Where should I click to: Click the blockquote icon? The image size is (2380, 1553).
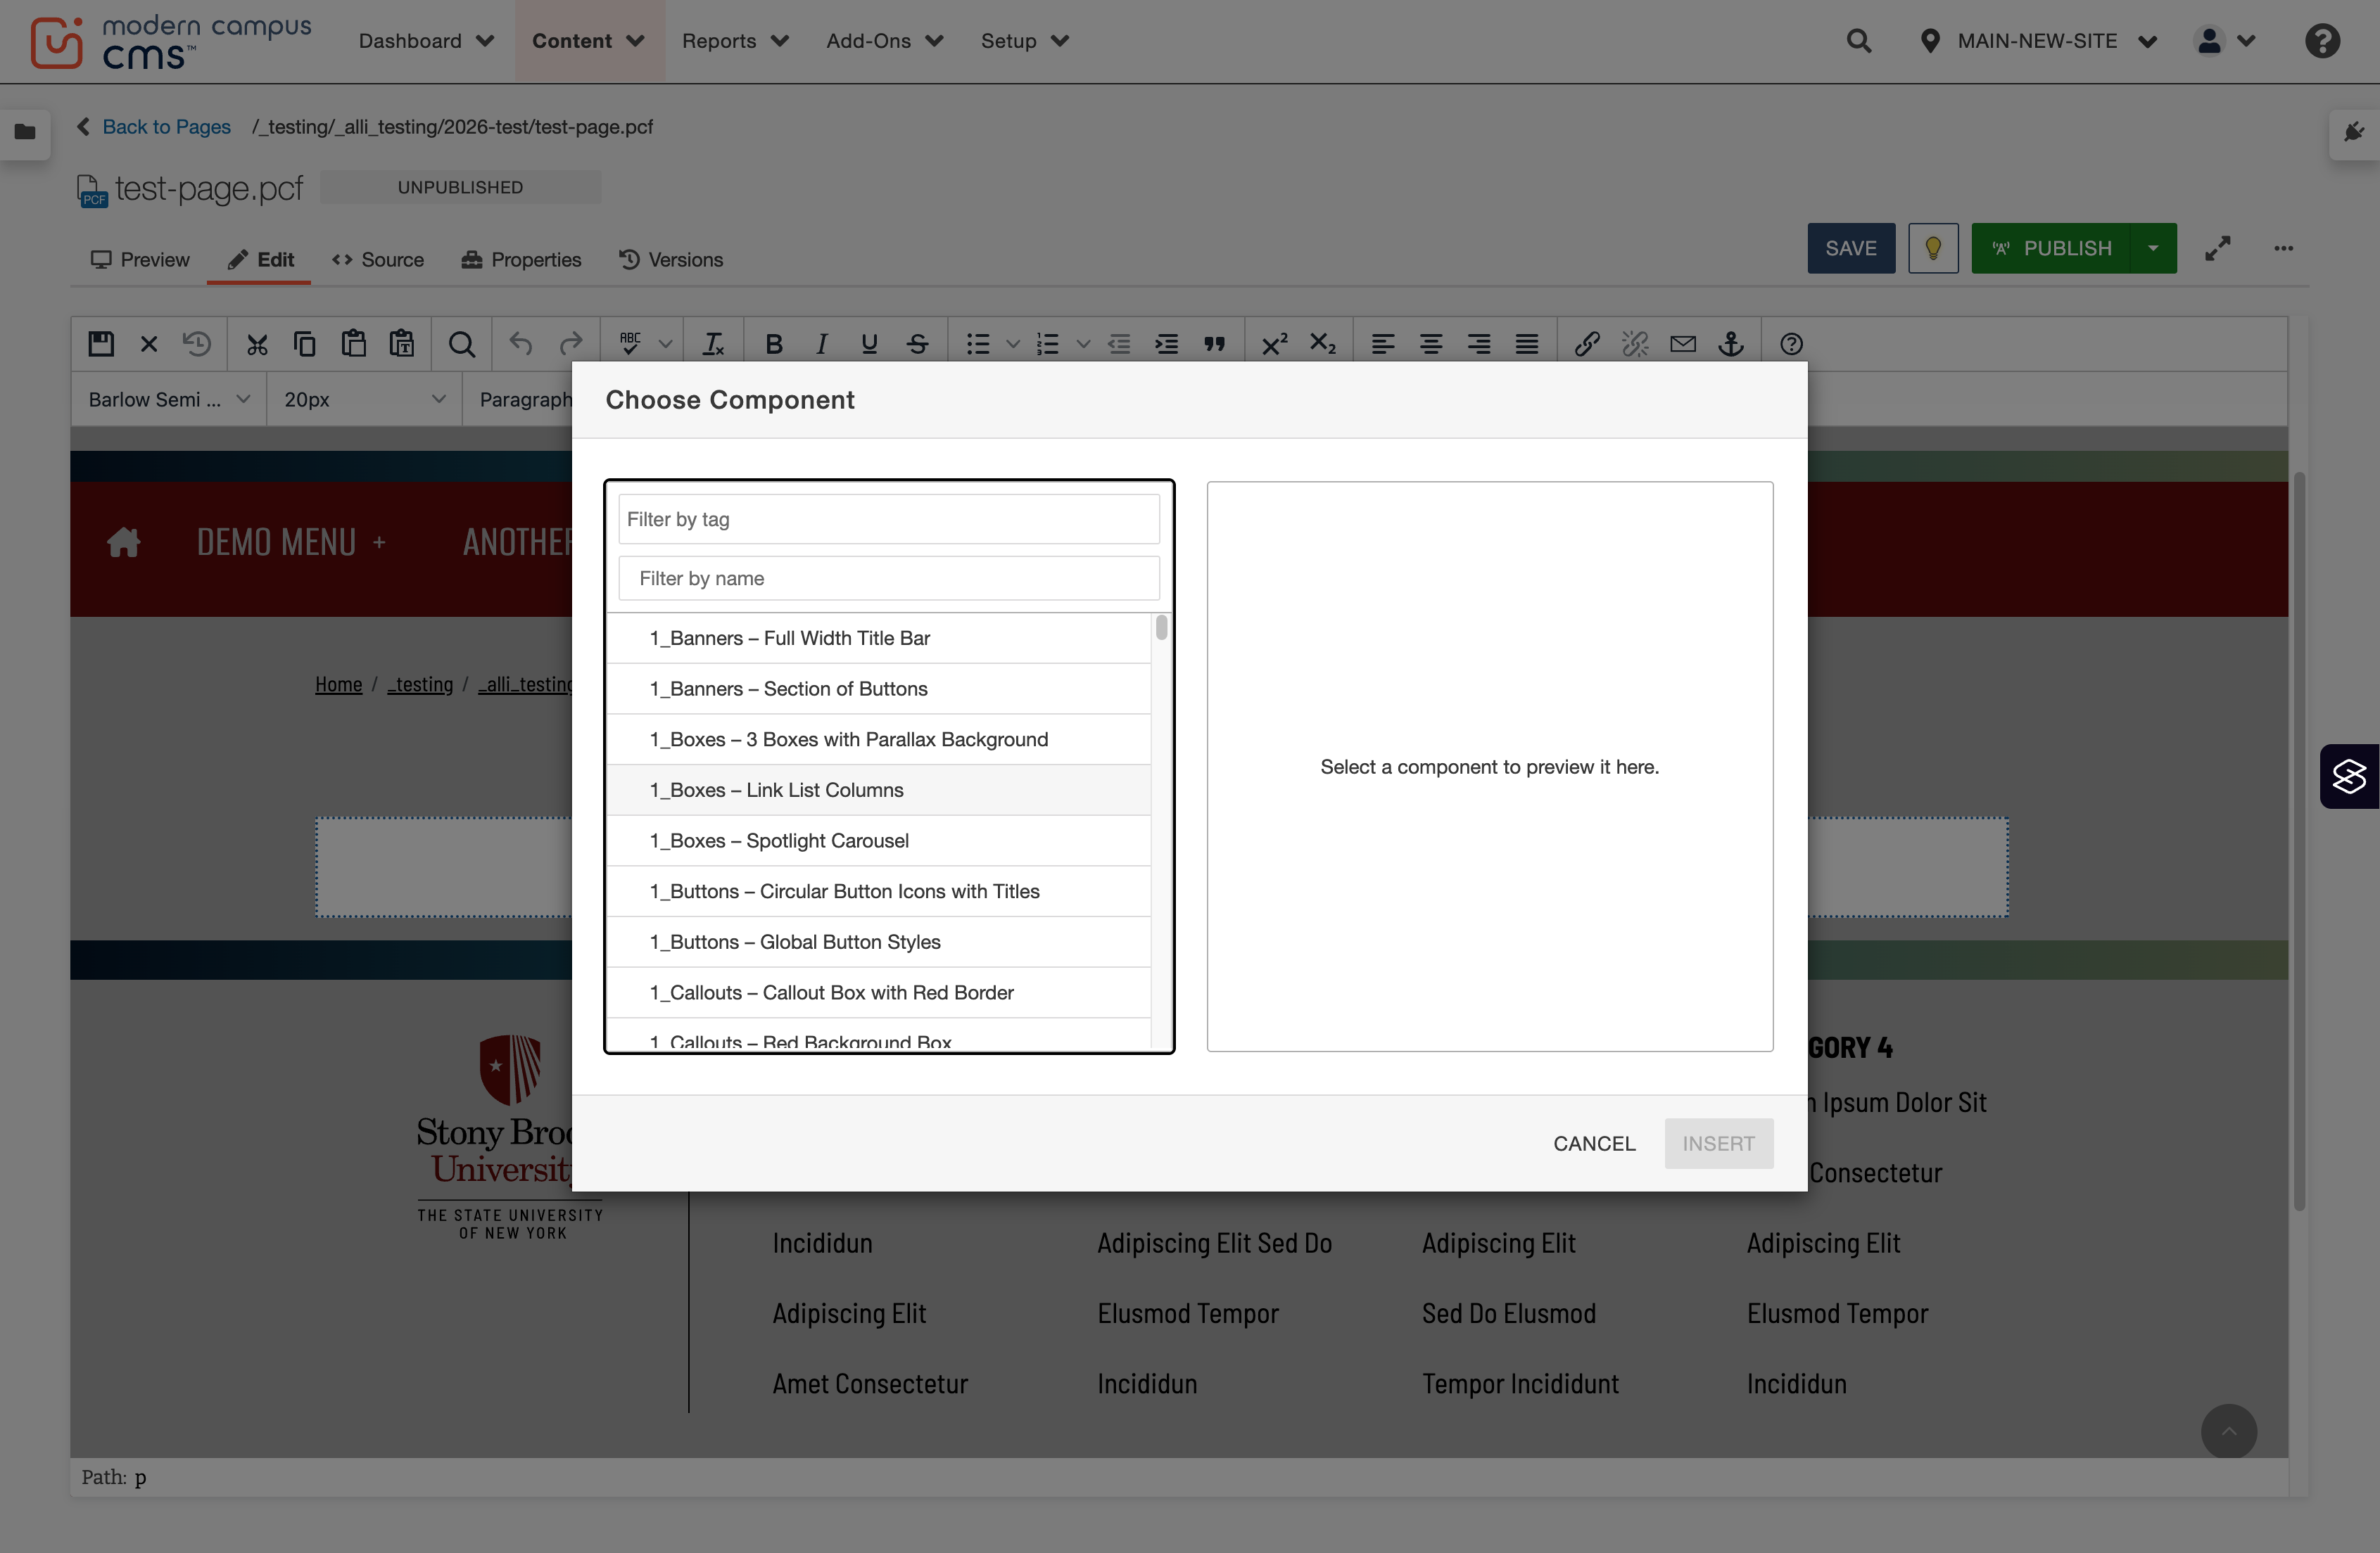pos(1215,344)
